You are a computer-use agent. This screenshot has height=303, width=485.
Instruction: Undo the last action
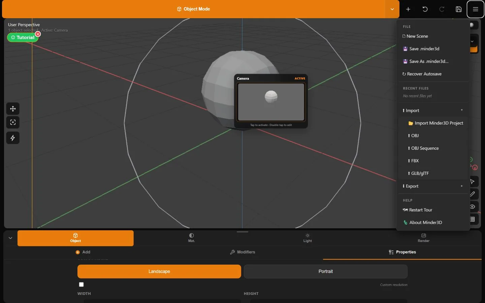425,9
